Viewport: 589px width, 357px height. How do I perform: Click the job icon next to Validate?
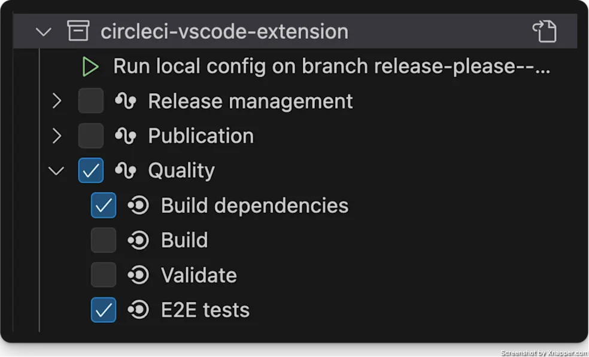(x=138, y=275)
